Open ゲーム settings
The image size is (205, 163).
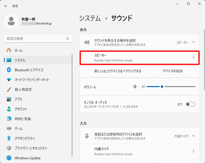click(38, 129)
